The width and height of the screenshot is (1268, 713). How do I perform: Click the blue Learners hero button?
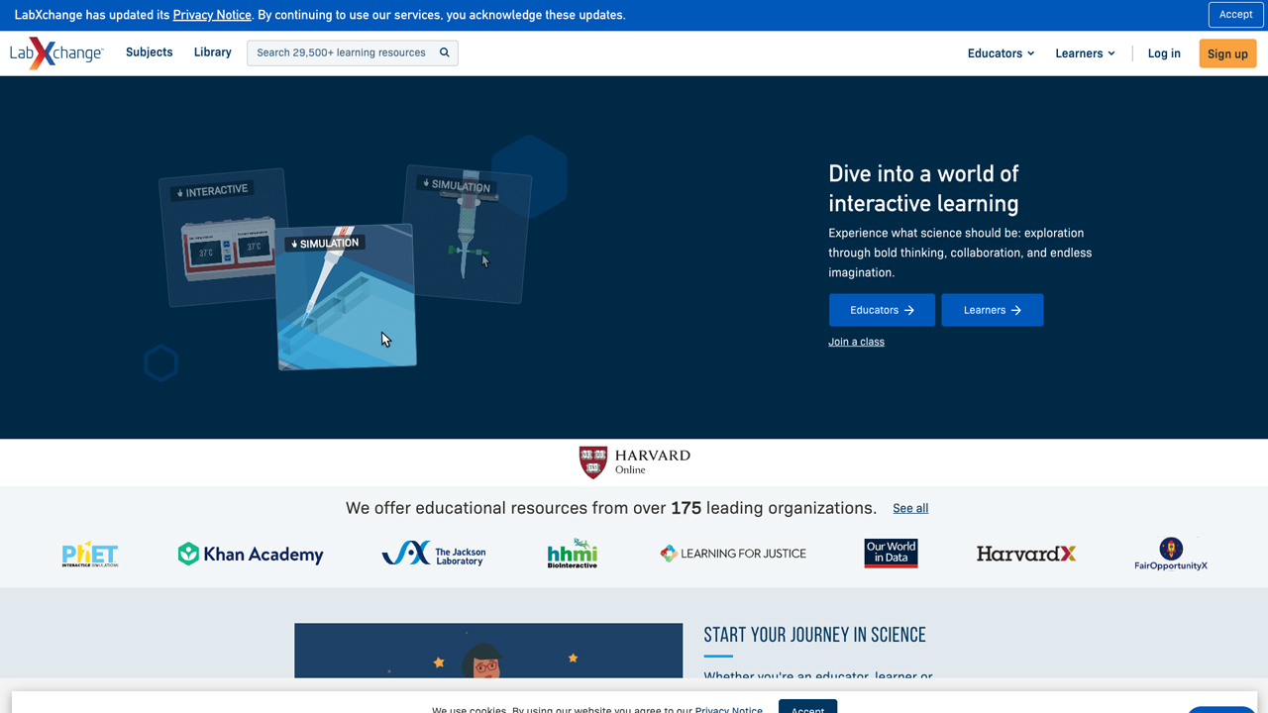tap(993, 310)
